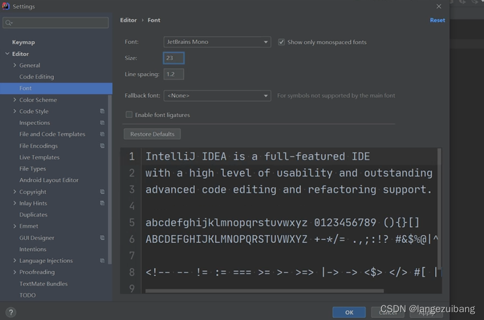Open the GUI Designer page
Viewport: 484px width, 320px height.
point(37,238)
